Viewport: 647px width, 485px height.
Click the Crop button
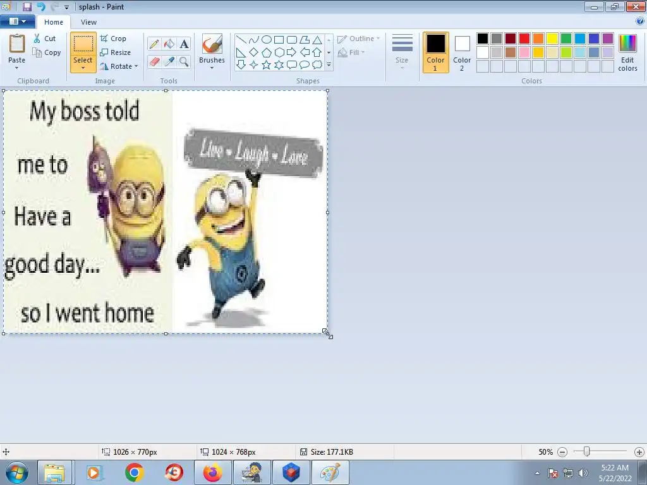tap(113, 39)
